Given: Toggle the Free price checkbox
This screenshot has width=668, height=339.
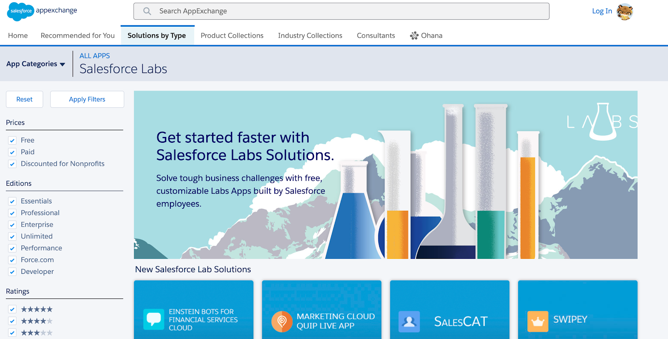Looking at the screenshot, I should 12,141.
